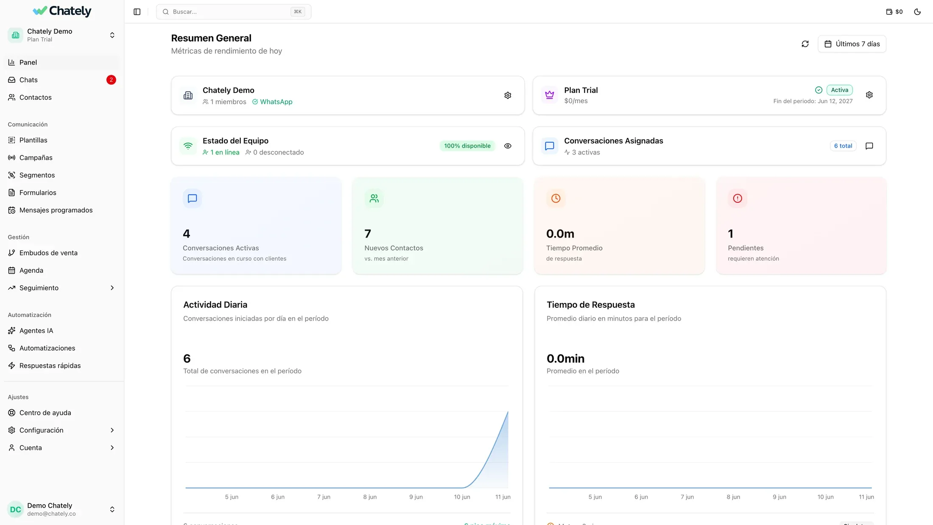Open Campañas in sidebar
The height and width of the screenshot is (525, 933).
coord(62,158)
